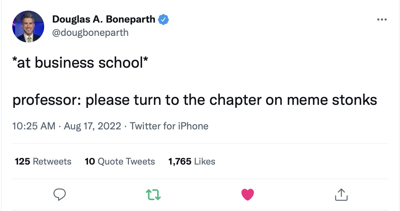View the 10 Quote Tweets list

pos(120,162)
